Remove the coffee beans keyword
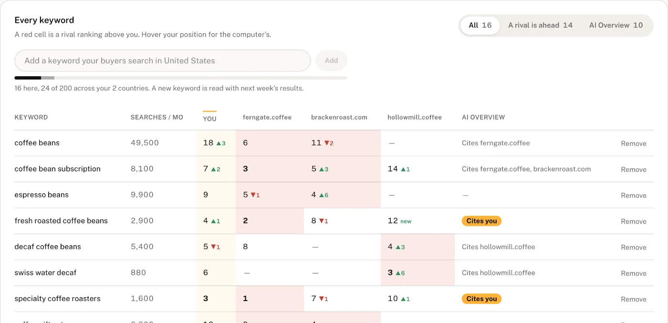 634,143
